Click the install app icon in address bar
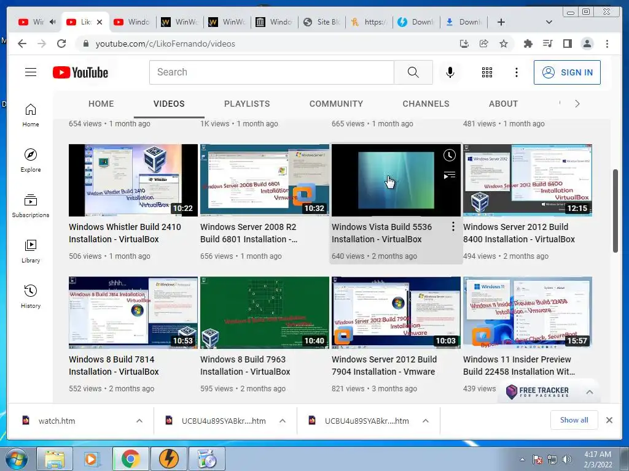Viewport: 629px width, 471px height. 464,44
